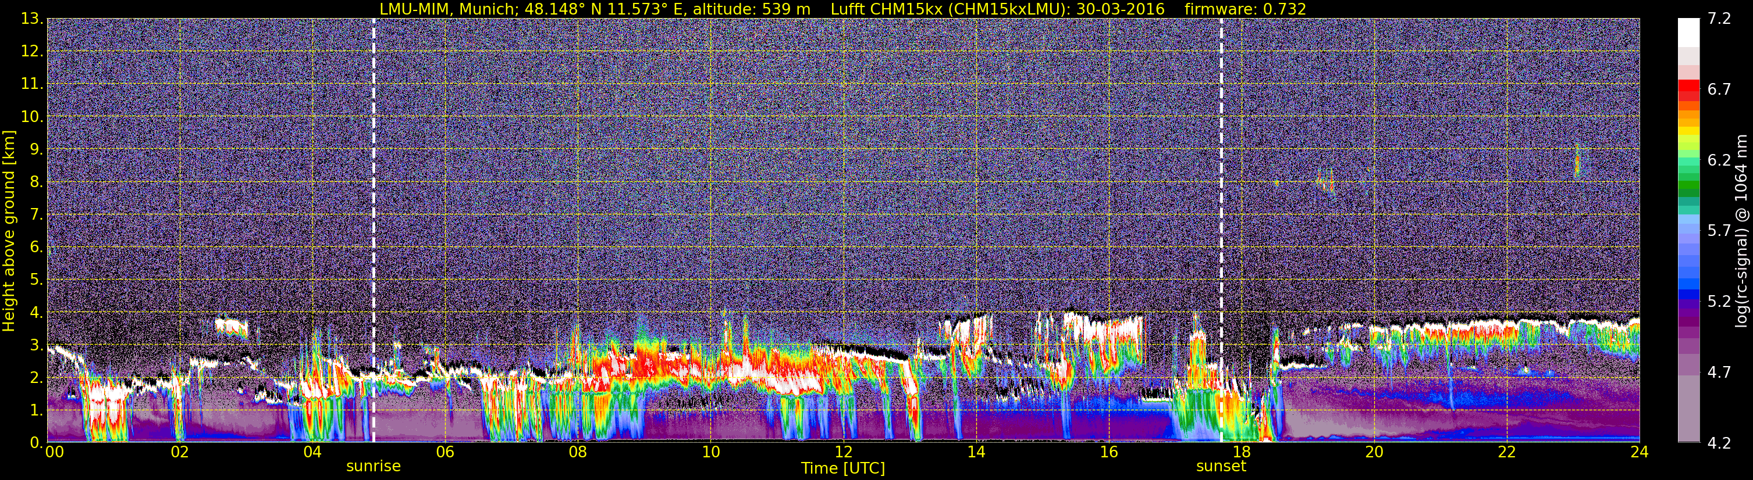Click the colorbar tick value 6.7
The width and height of the screenshot is (1753, 480).
pos(1719,89)
